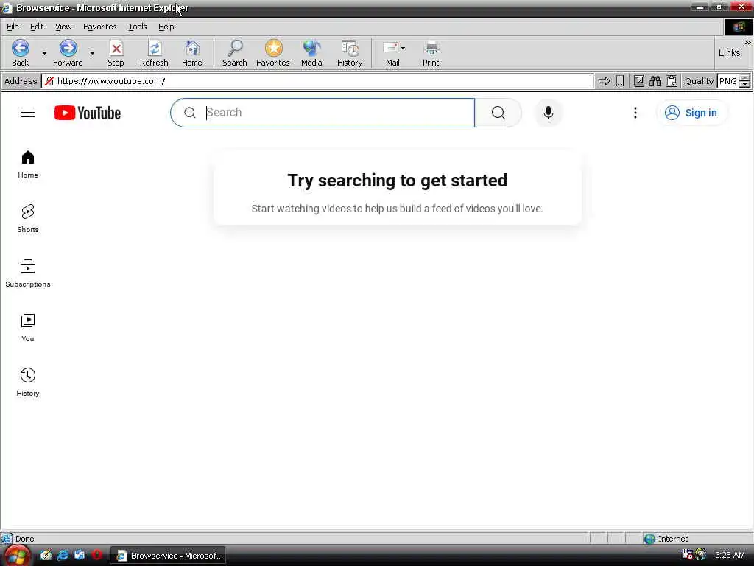
Task: Click the magnifier search button beside search box
Action: click(498, 113)
